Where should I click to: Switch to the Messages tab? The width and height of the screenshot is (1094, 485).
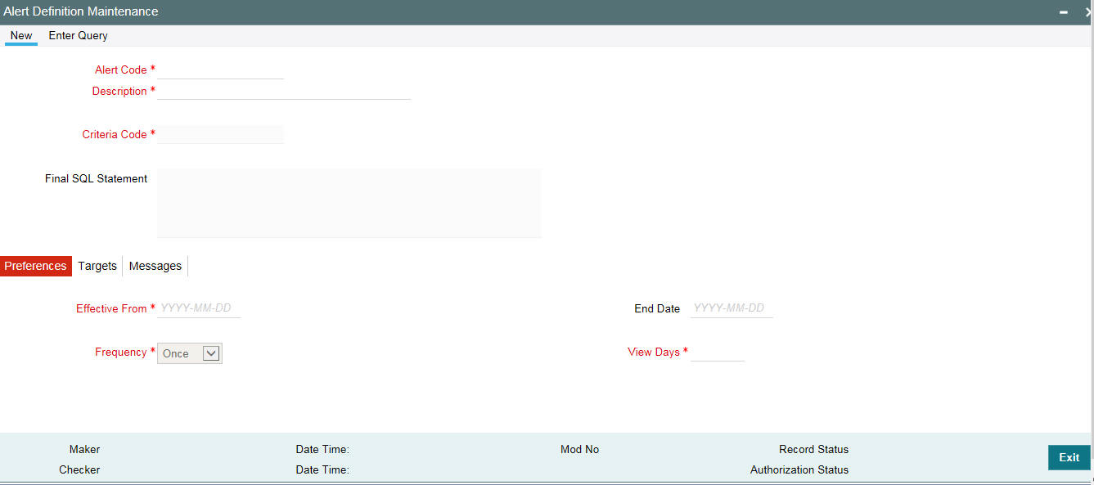tap(155, 266)
